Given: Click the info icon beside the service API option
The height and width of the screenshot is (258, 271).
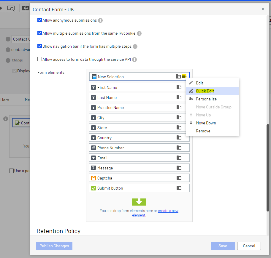Looking at the screenshot, I should pos(134,59).
